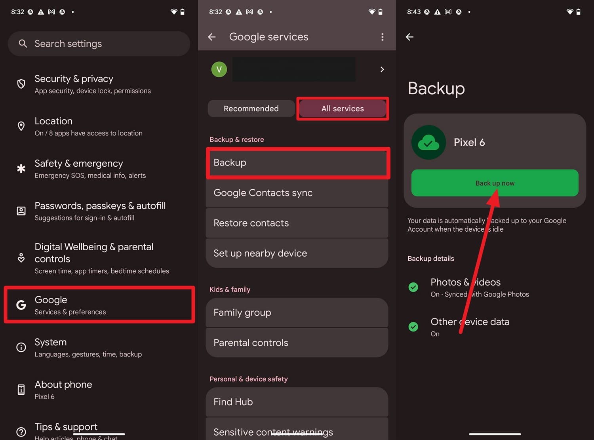Tap the Backup details heading
The height and width of the screenshot is (440, 594).
pos(431,258)
